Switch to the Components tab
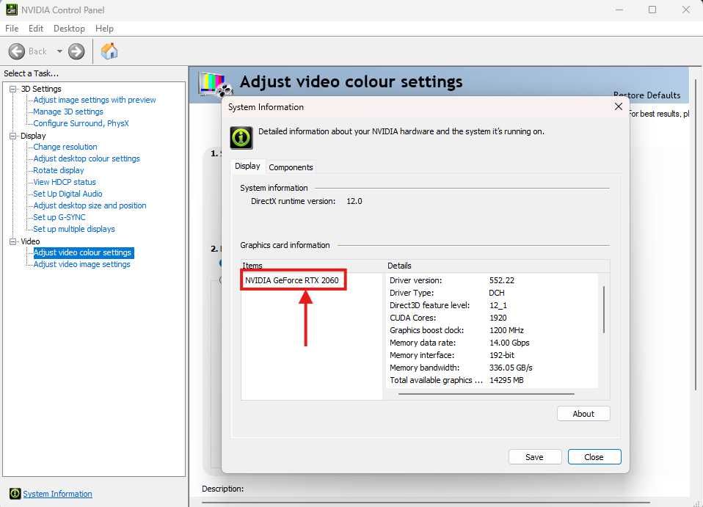This screenshot has height=507, width=703. (291, 167)
